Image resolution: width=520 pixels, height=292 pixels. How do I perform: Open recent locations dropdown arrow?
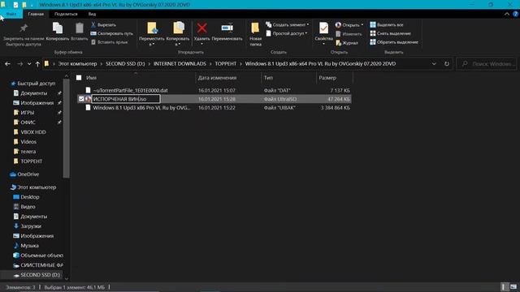coord(29,64)
